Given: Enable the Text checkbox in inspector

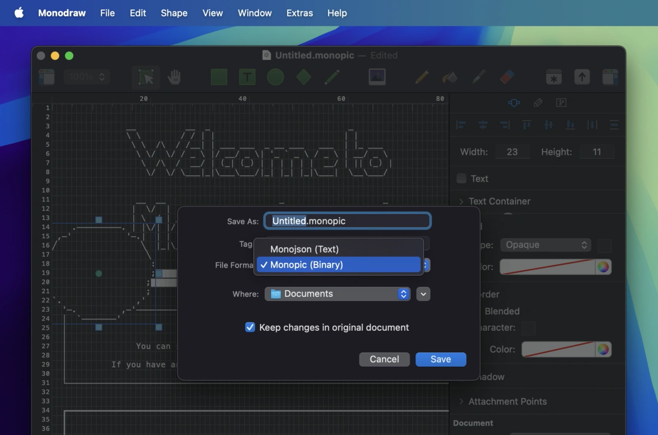Looking at the screenshot, I should tap(462, 178).
